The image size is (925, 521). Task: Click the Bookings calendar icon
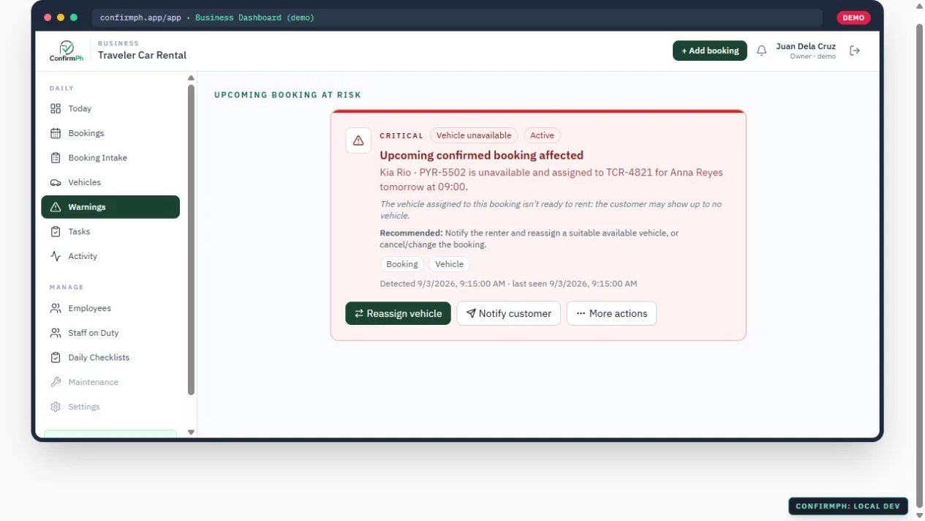tap(56, 133)
